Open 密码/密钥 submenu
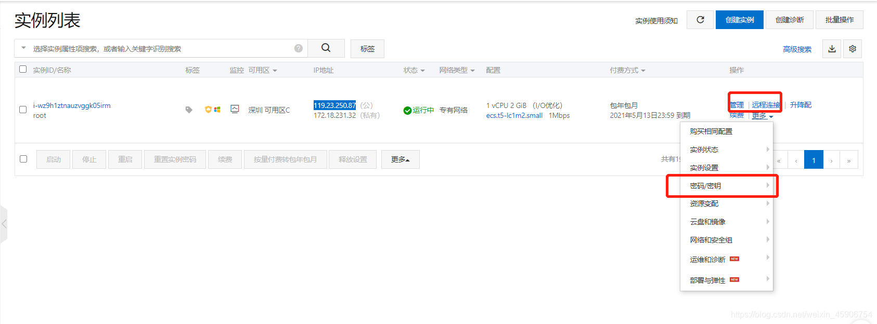 point(726,186)
